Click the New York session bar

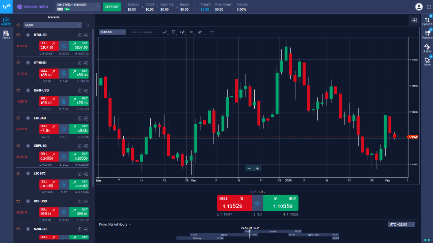point(314,235)
